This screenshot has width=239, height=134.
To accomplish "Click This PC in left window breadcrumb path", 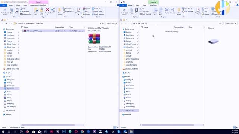I will pos(21,23).
